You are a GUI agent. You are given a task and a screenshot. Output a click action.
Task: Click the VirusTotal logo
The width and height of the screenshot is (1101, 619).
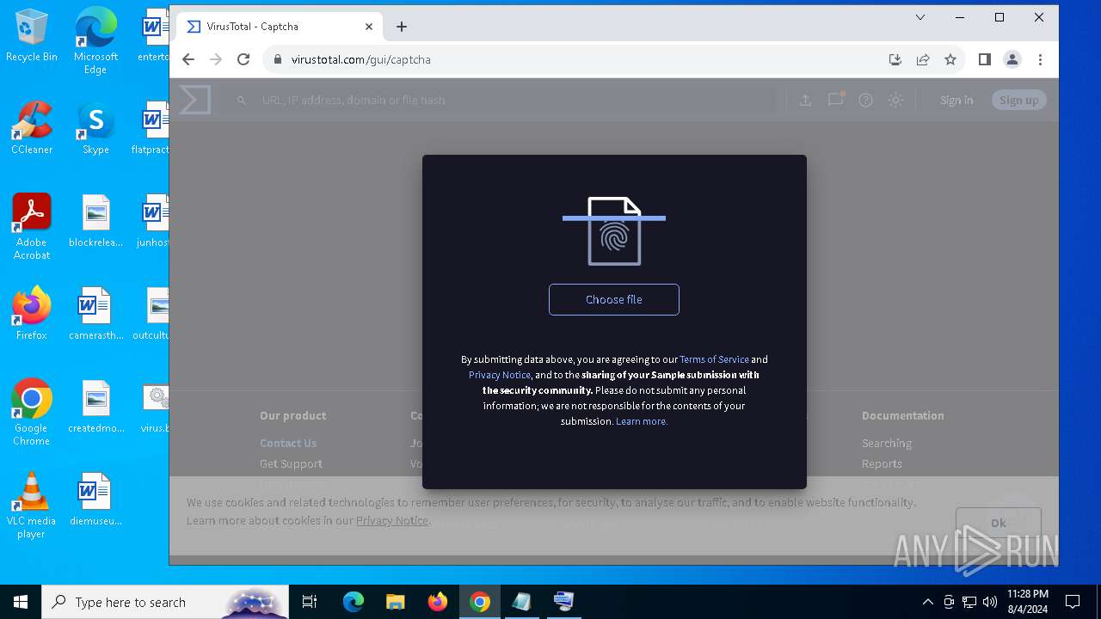pyautogui.click(x=195, y=100)
